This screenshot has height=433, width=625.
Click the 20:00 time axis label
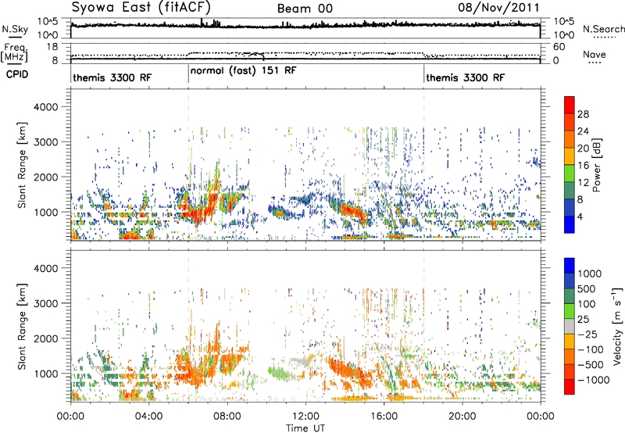click(462, 417)
